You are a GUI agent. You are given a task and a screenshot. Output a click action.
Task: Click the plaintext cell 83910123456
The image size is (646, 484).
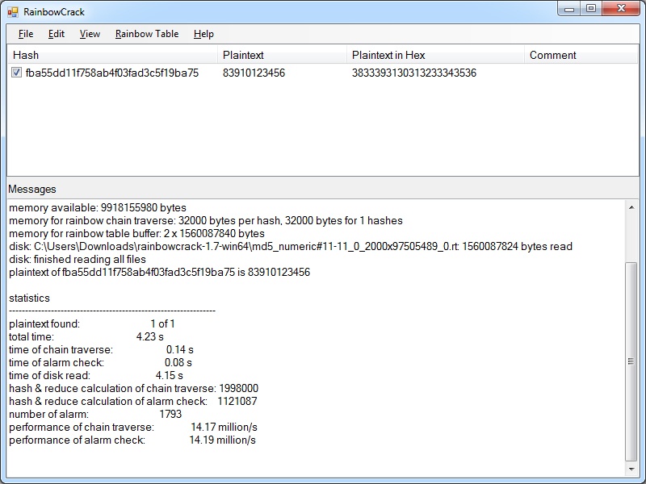point(254,73)
